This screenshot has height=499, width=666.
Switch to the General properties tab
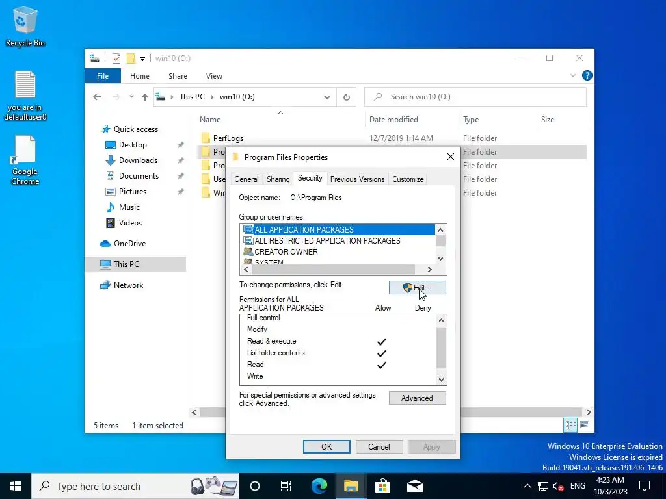(x=246, y=179)
